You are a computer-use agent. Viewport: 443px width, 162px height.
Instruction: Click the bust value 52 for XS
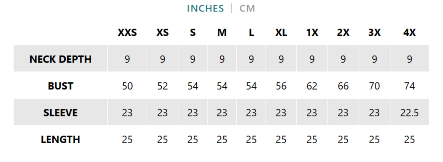click(162, 86)
